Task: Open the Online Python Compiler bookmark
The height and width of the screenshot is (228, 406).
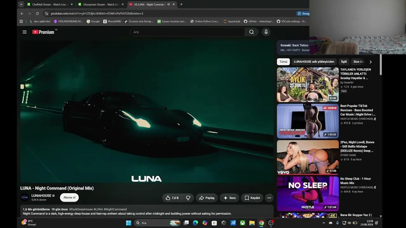Action: point(205,22)
